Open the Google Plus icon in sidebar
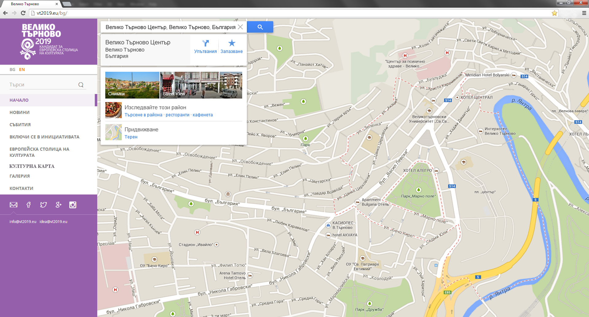Screen dimensions: 589x317 click(58, 205)
